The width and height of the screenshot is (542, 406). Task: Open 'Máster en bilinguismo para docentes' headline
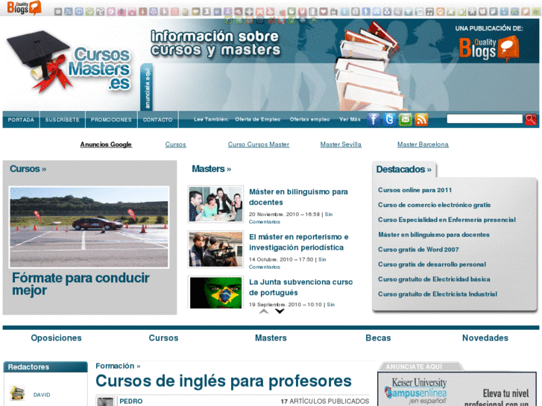click(x=298, y=197)
